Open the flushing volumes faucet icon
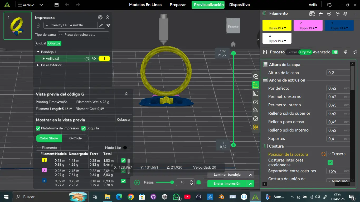Image resolution: width=360 pixels, height=202 pixels. coord(321,13)
